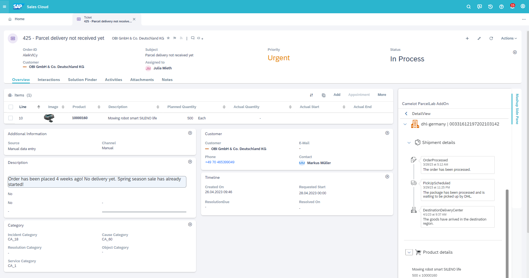Viewport: 529px width, 278px height.
Task: Open the Activities tab
Action: tap(113, 80)
